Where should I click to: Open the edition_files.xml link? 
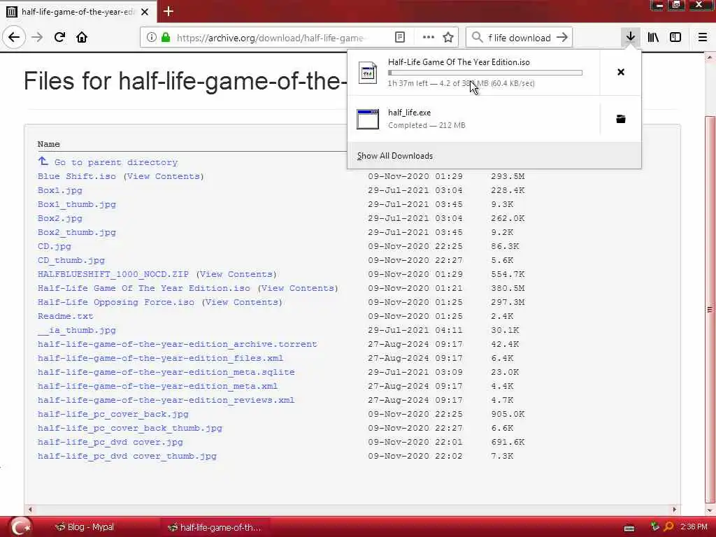pyautogui.click(x=161, y=358)
